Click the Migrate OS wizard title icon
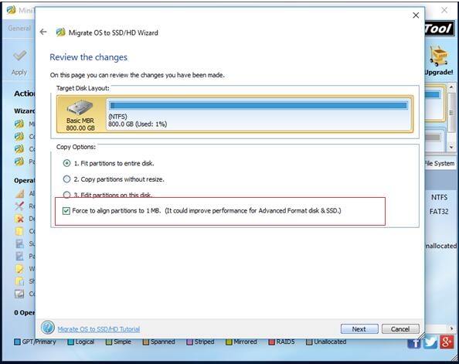The width and height of the screenshot is (459, 364). [60, 32]
